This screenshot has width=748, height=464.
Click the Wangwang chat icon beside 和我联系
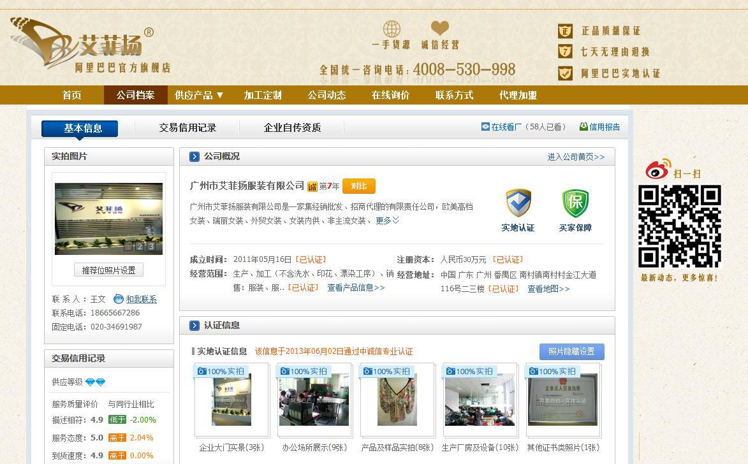(x=119, y=299)
